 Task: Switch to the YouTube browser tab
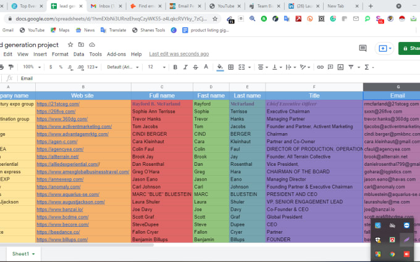(225, 6)
